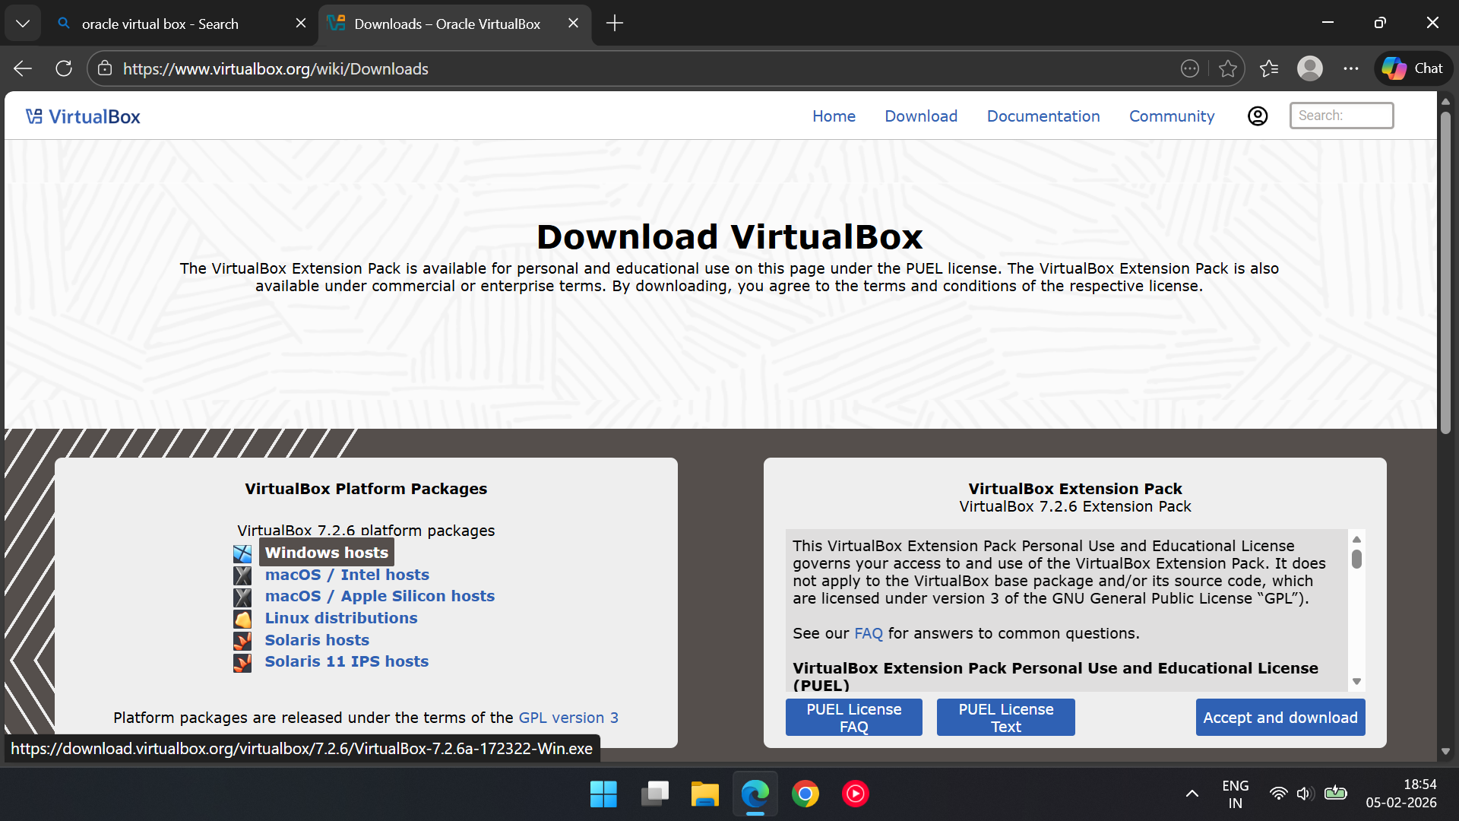Show hidden system tray icons chevron
The width and height of the screenshot is (1459, 821).
(1192, 794)
